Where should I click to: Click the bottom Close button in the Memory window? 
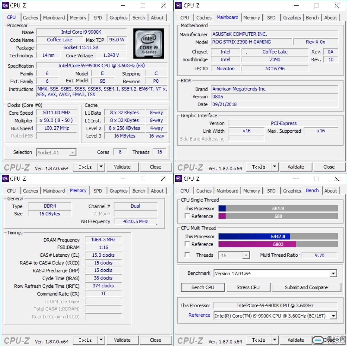coord(156,340)
